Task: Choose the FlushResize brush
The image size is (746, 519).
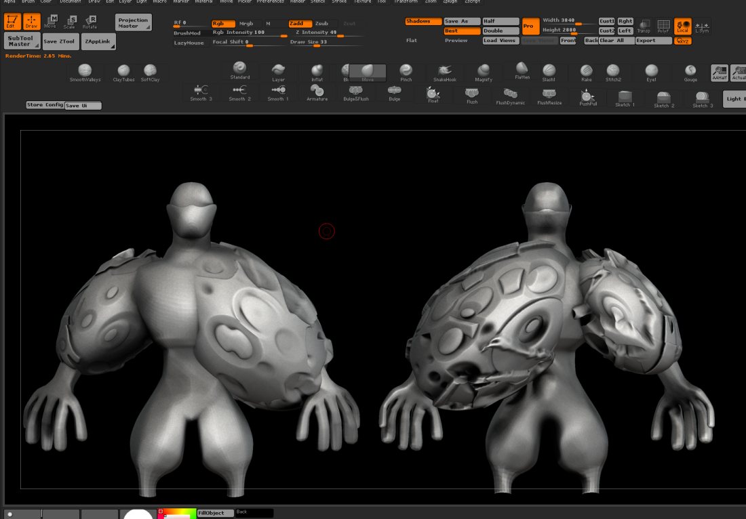Action: (549, 96)
